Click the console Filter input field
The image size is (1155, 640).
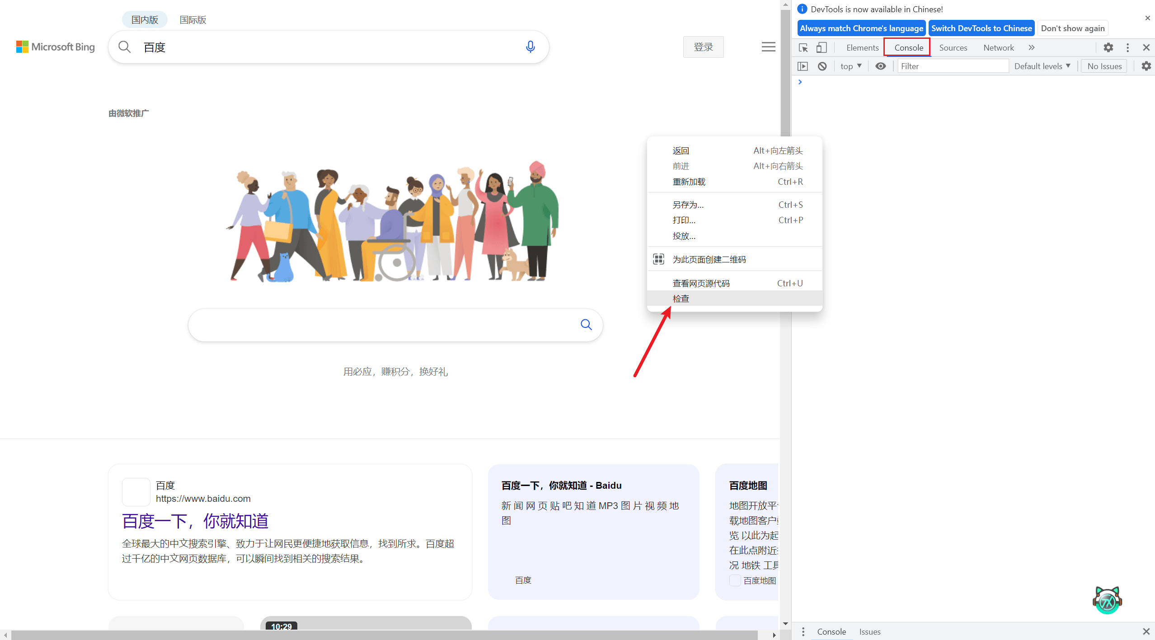[x=953, y=66]
